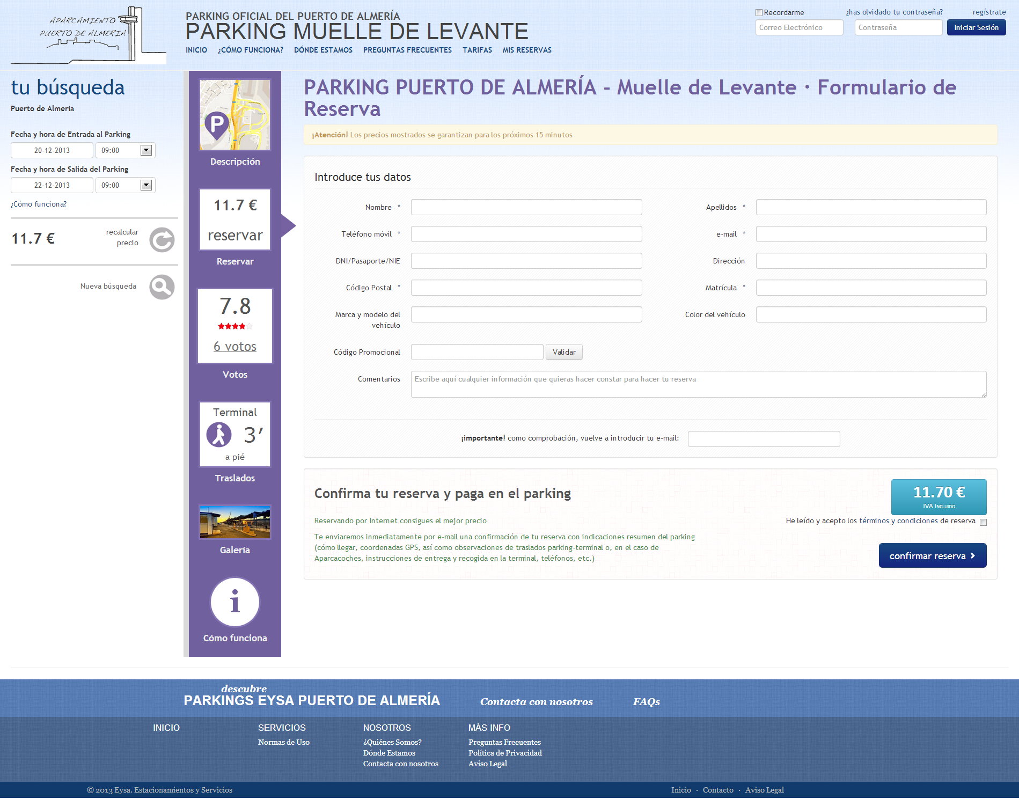Click the regístrate link
The width and height of the screenshot is (1019, 799).
coord(989,12)
